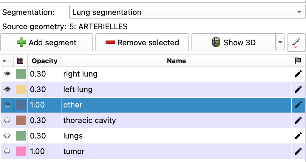306x162 pixels.
Task: Open the Segmentation dropdown
Action: [x=187, y=12]
